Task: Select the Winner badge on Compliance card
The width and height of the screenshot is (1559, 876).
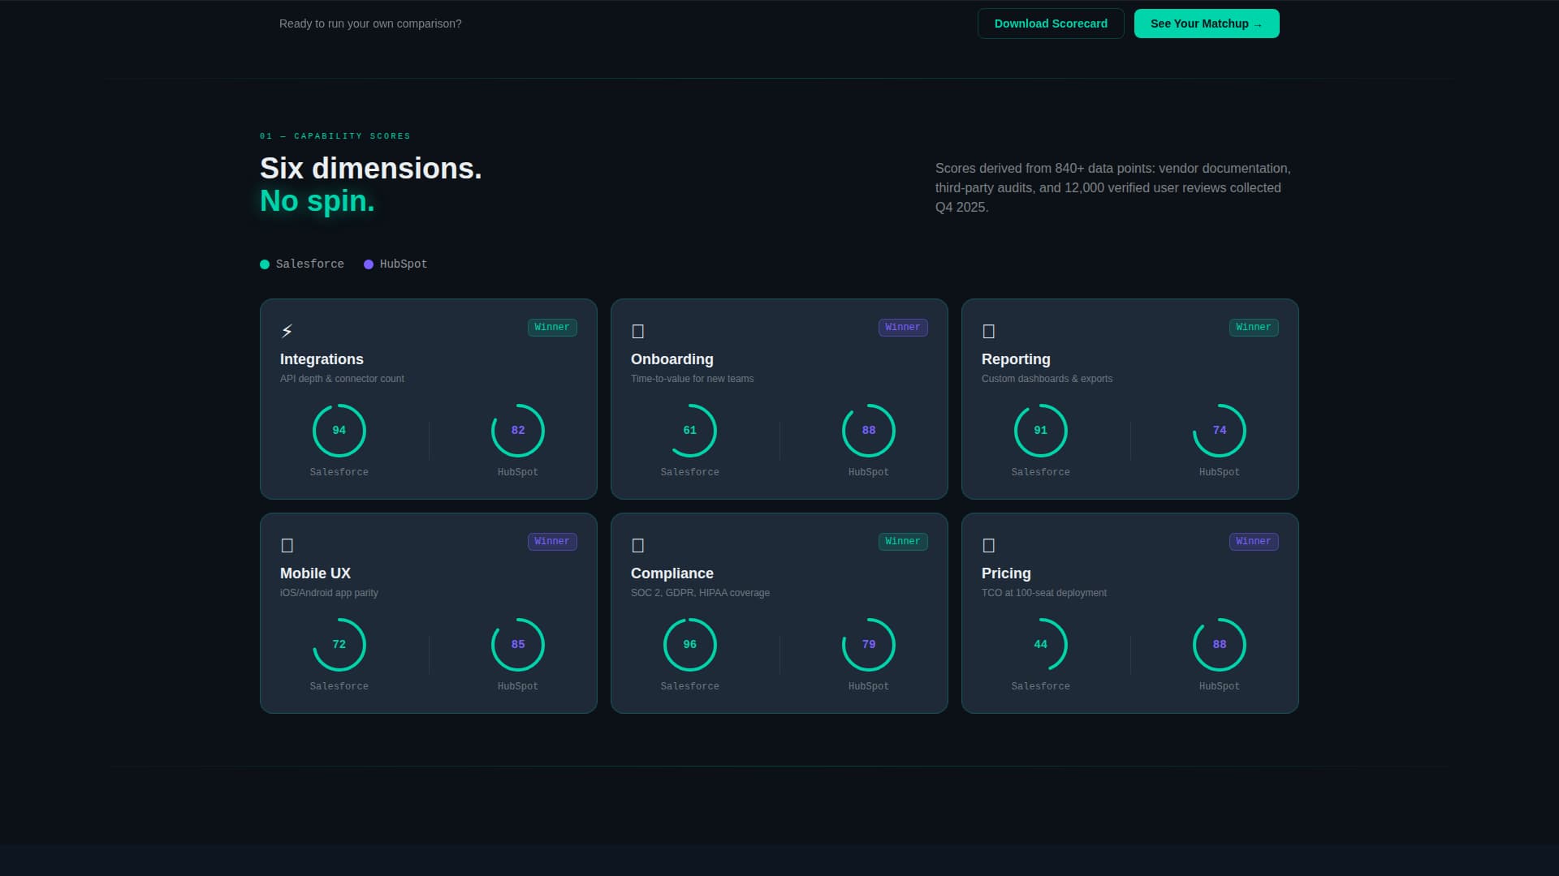Action: click(x=903, y=541)
